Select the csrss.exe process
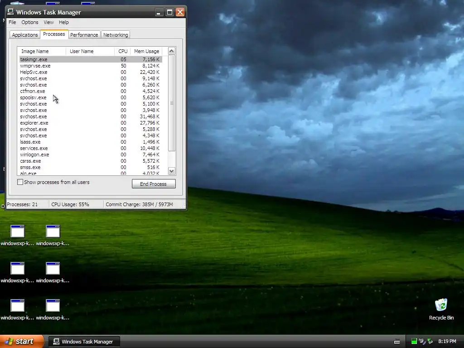The height and width of the screenshot is (348, 464). [91, 161]
